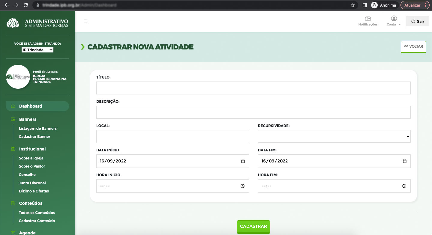The width and height of the screenshot is (432, 235).
Task: Bookmark this page with star icon
Action: click(x=353, y=5)
